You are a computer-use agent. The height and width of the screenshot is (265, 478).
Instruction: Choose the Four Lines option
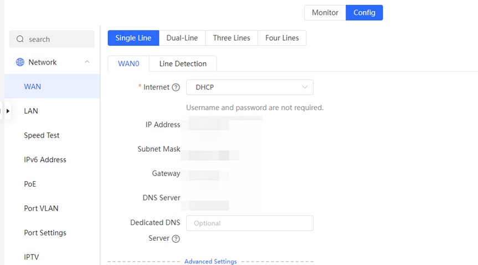[282, 38]
